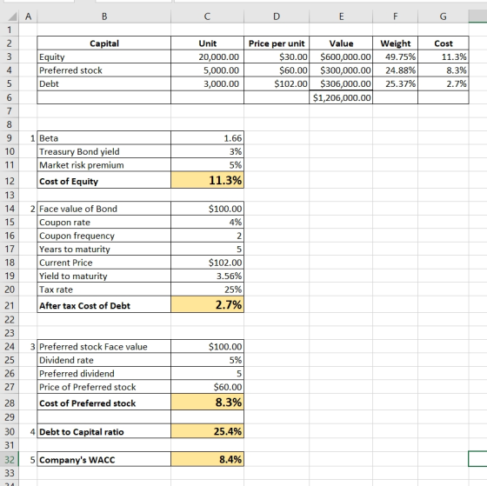Click the Yield to maturity 3.56% cell
This screenshot has height=486, width=487.
(x=207, y=276)
